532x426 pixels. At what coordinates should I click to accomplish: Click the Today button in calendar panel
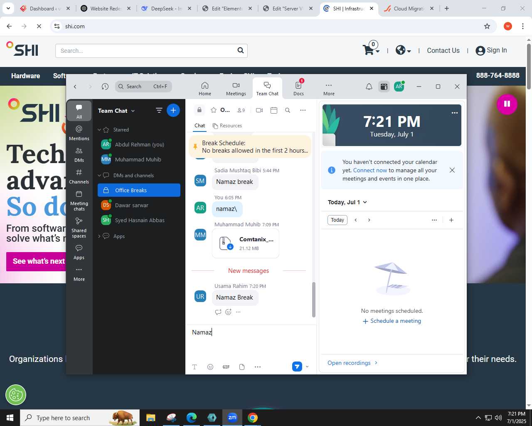pos(337,220)
